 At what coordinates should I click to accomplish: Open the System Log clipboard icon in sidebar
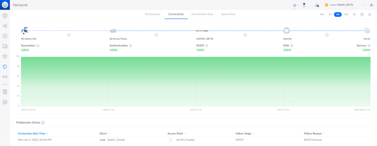tap(5, 92)
